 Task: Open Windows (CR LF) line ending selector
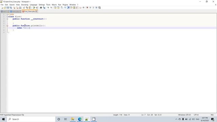point(184,115)
